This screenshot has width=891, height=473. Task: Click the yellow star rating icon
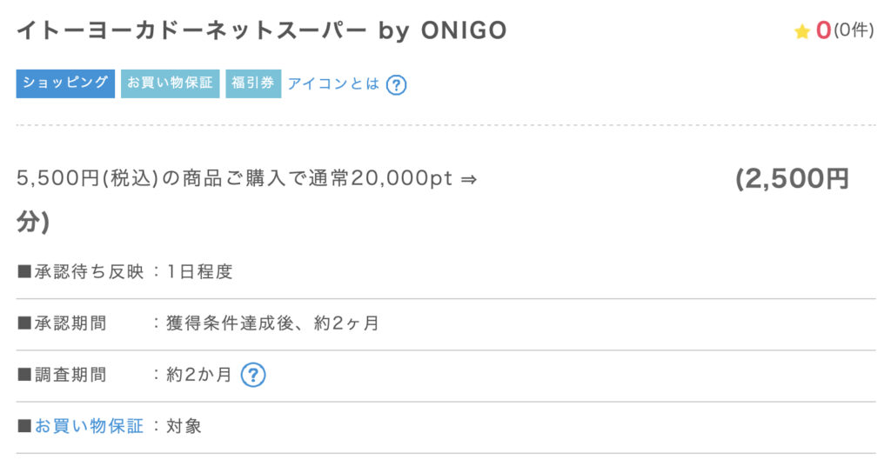coord(801,32)
